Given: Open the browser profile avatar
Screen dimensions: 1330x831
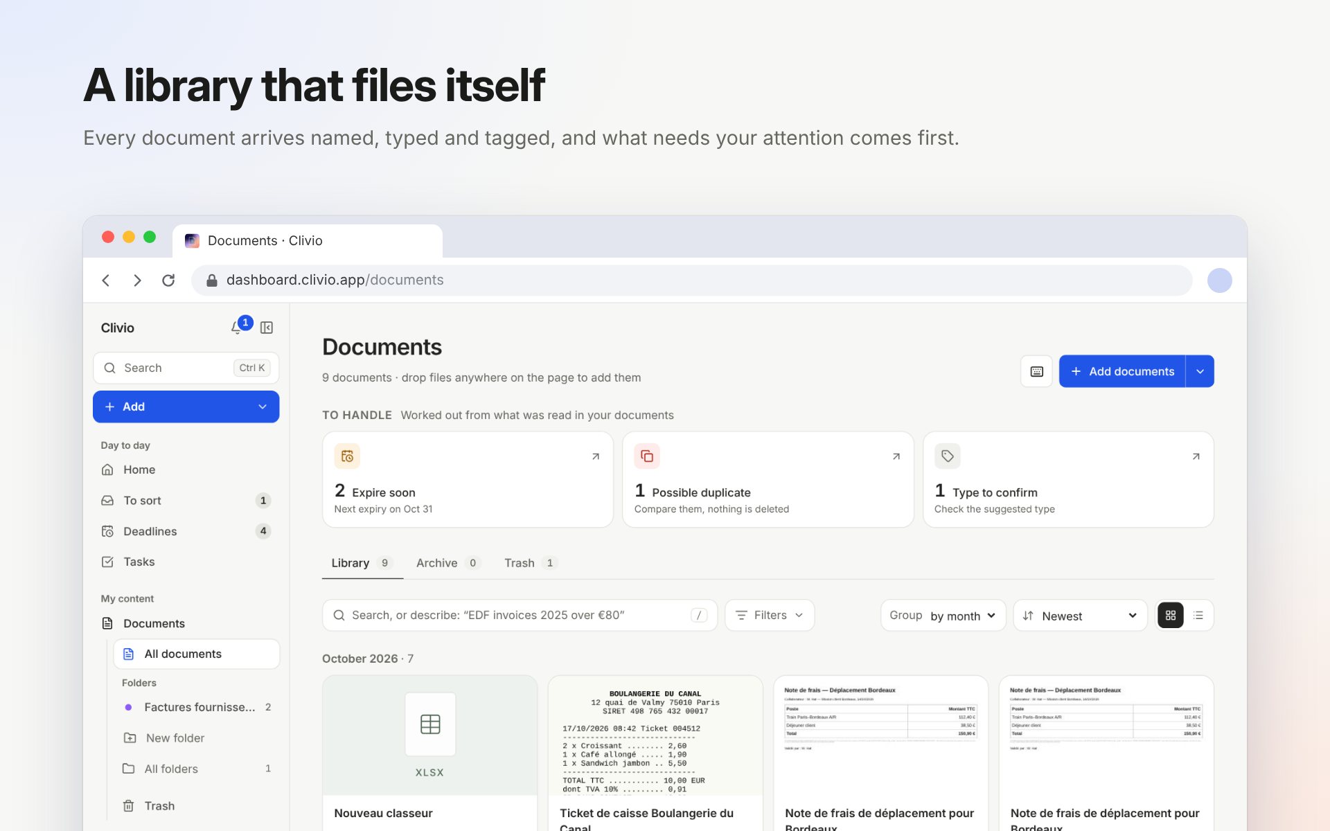Looking at the screenshot, I should click(1219, 280).
